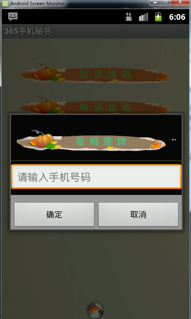Click the pumpkin on the 短信拦截 banner

click(x=47, y=72)
